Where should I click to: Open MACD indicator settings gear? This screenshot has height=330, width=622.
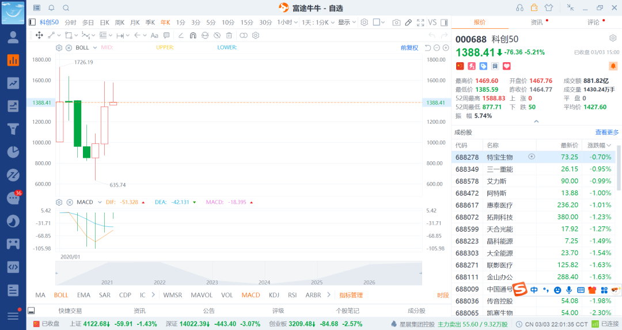coord(59,202)
